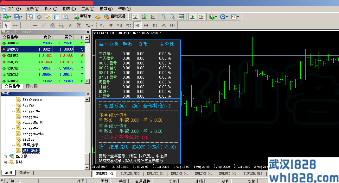
Task: Open the periodicity clock dropdown arrow
Action: (227, 16)
